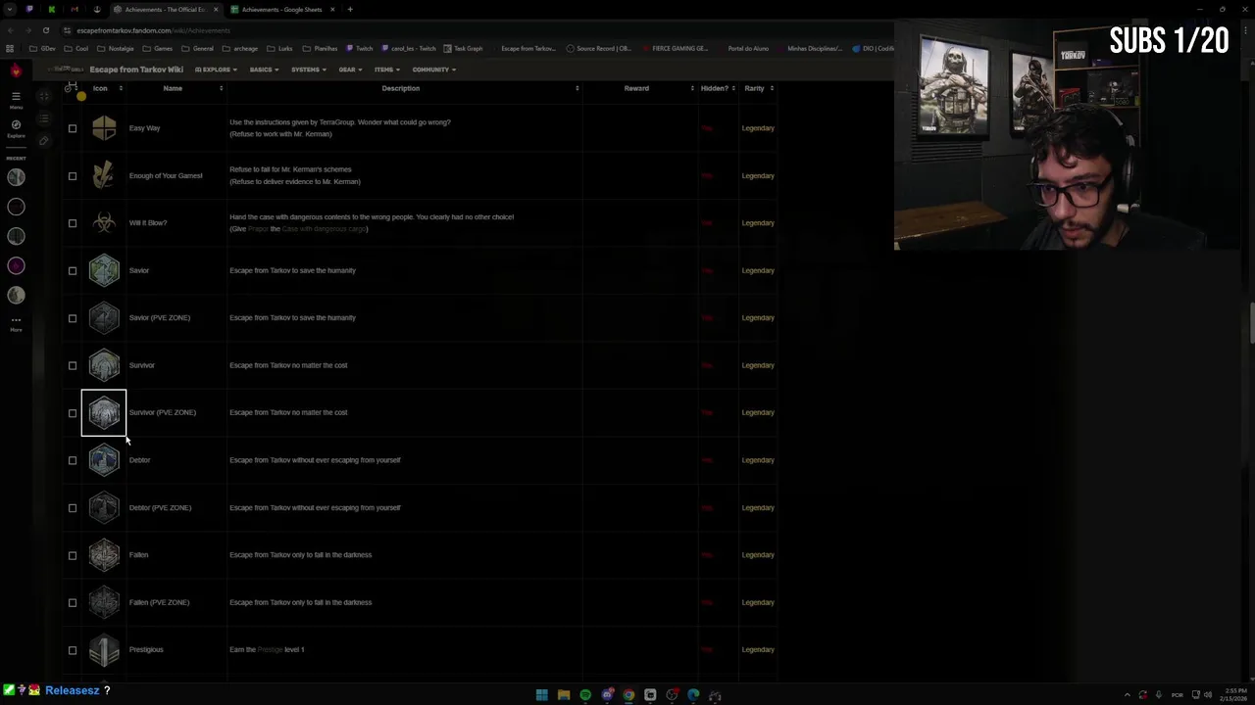Open a new browser tab
Image resolution: width=1255 pixels, height=705 pixels.
click(350, 10)
